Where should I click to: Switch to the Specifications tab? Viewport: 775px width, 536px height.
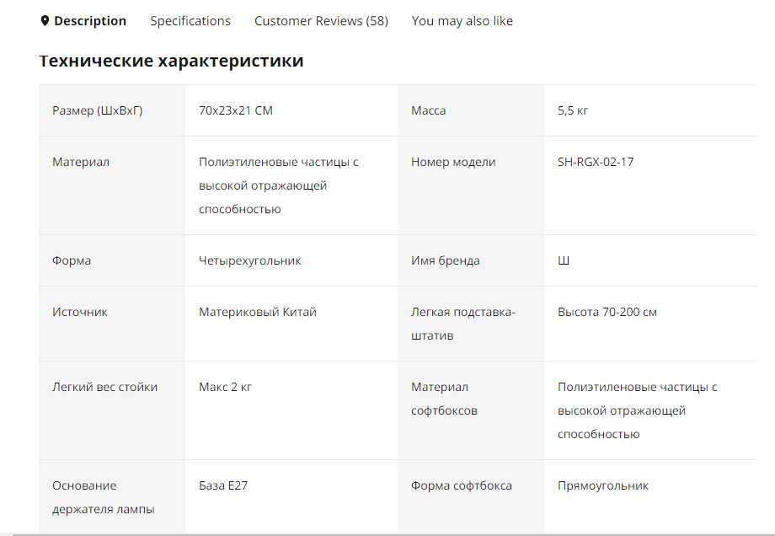pos(190,21)
